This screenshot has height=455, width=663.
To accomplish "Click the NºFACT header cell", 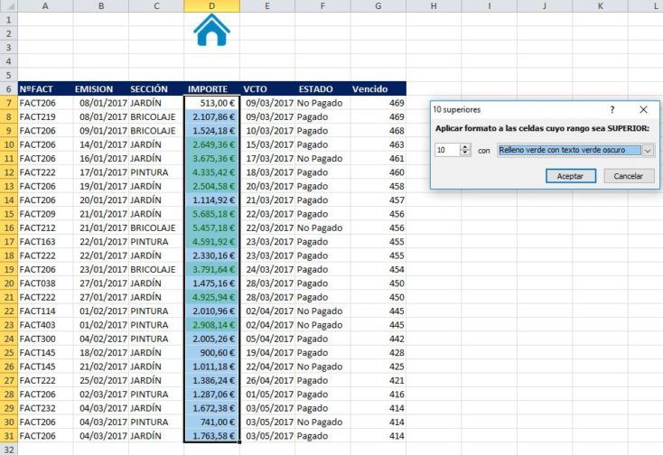I will [x=45, y=89].
